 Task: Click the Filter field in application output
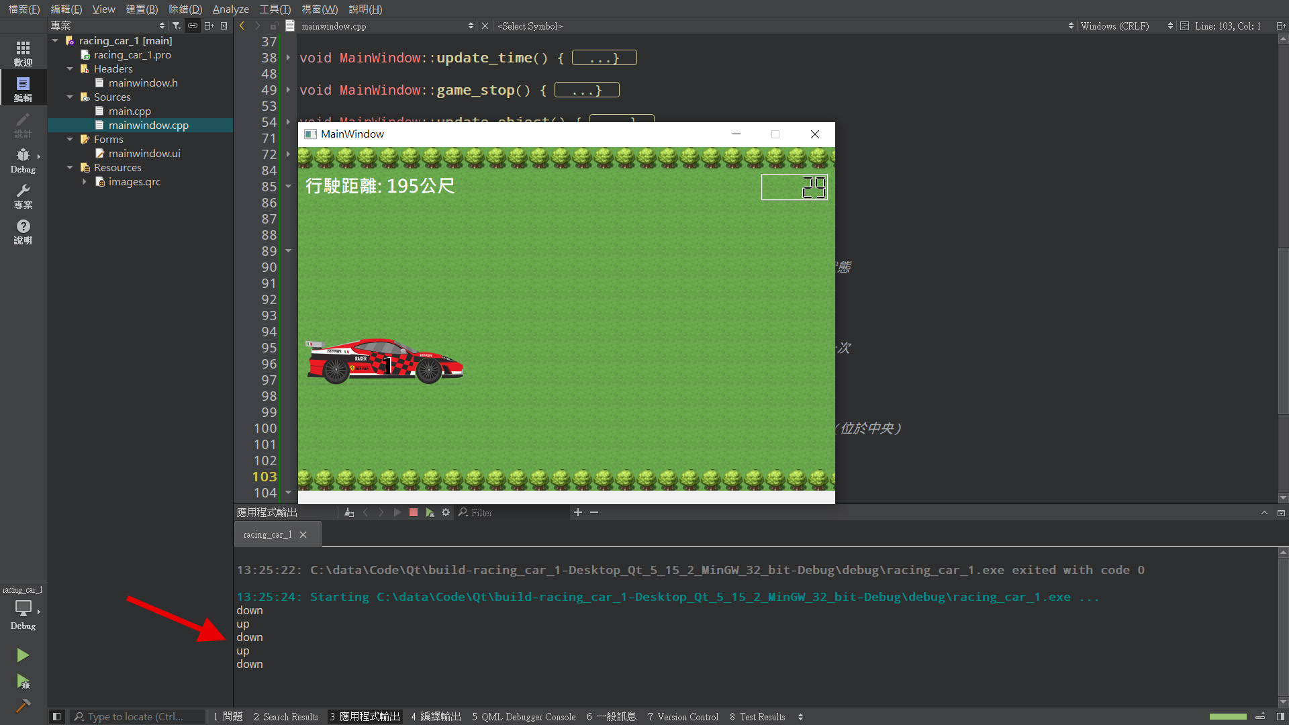click(510, 513)
